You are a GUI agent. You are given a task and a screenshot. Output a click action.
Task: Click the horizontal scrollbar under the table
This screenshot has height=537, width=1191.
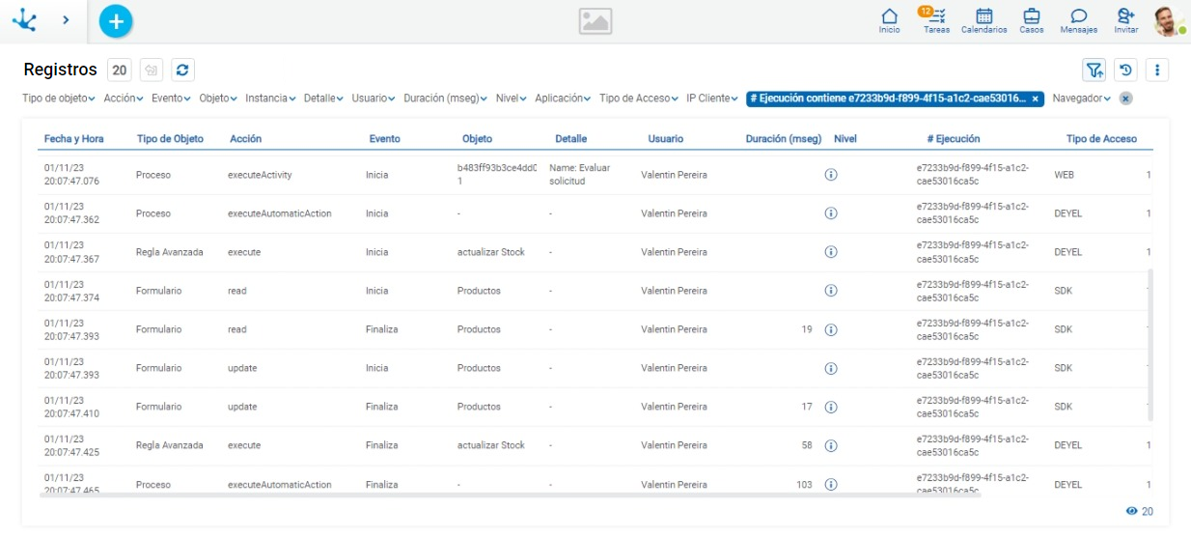click(510, 495)
